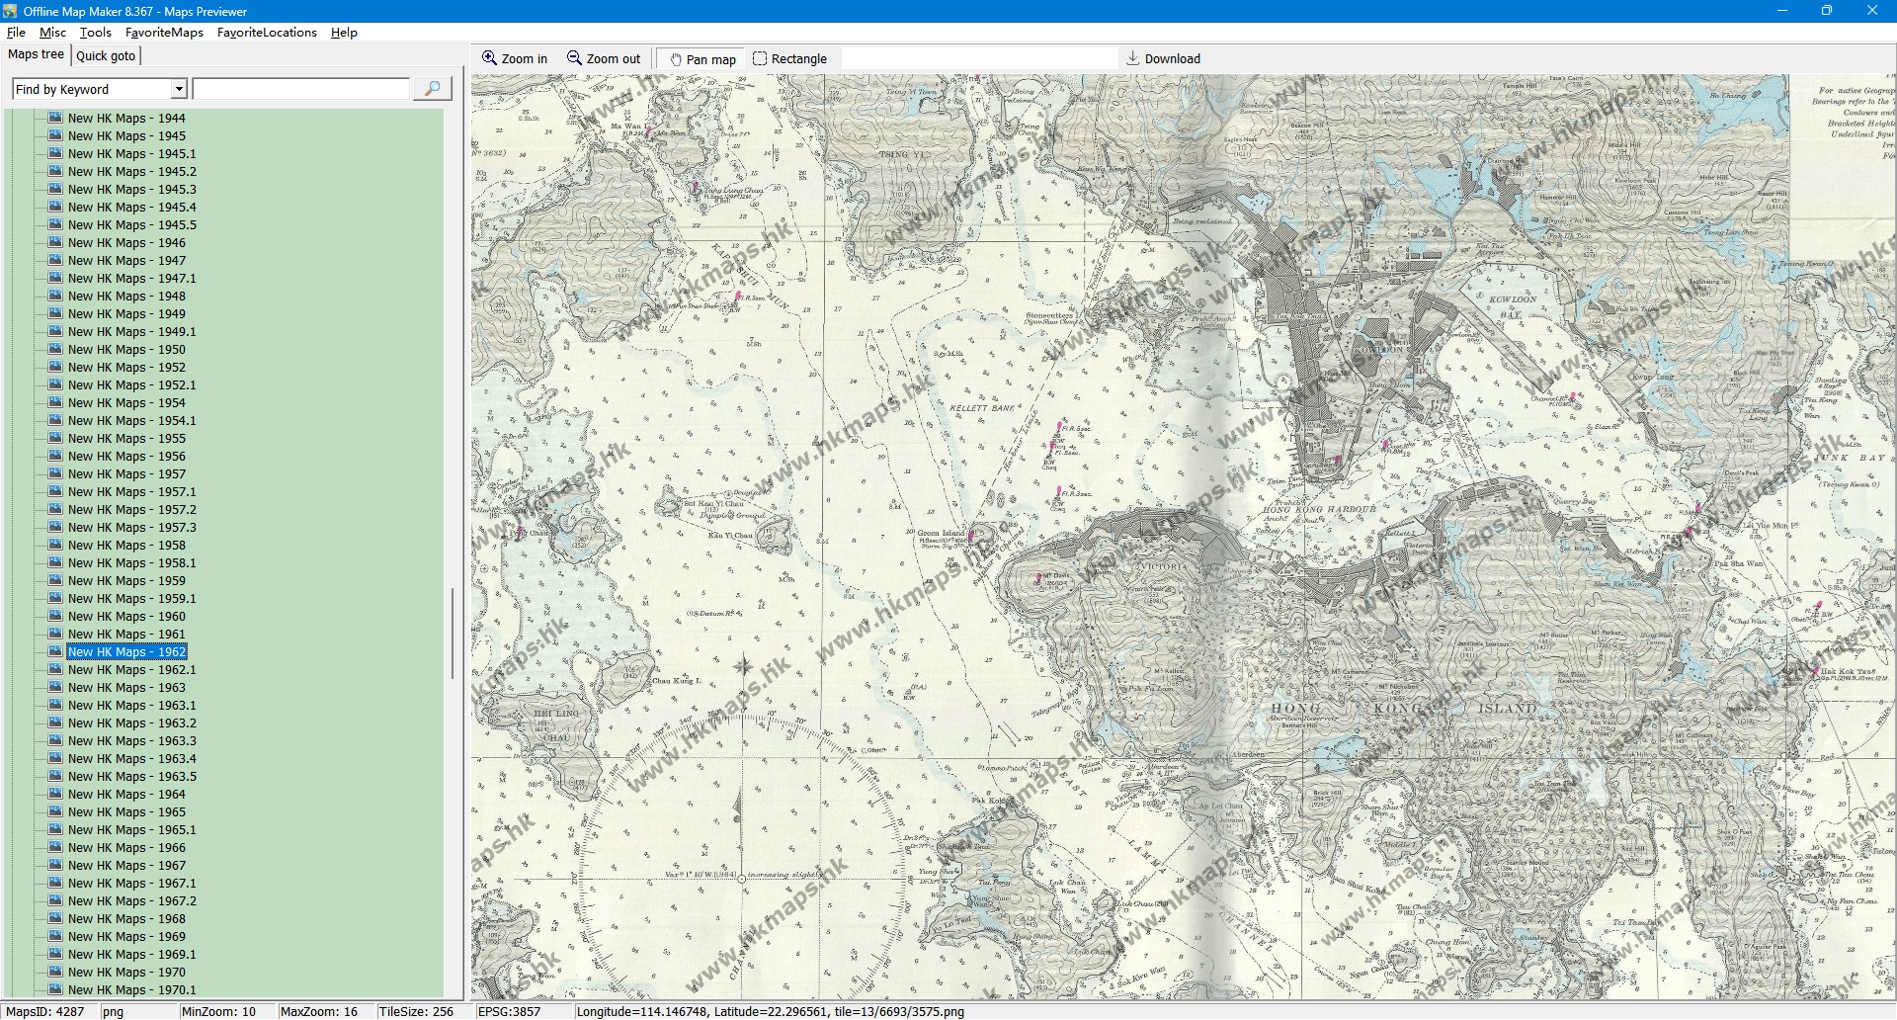Open the FavoriteMaps menu
The width and height of the screenshot is (1897, 1020).
(x=164, y=33)
